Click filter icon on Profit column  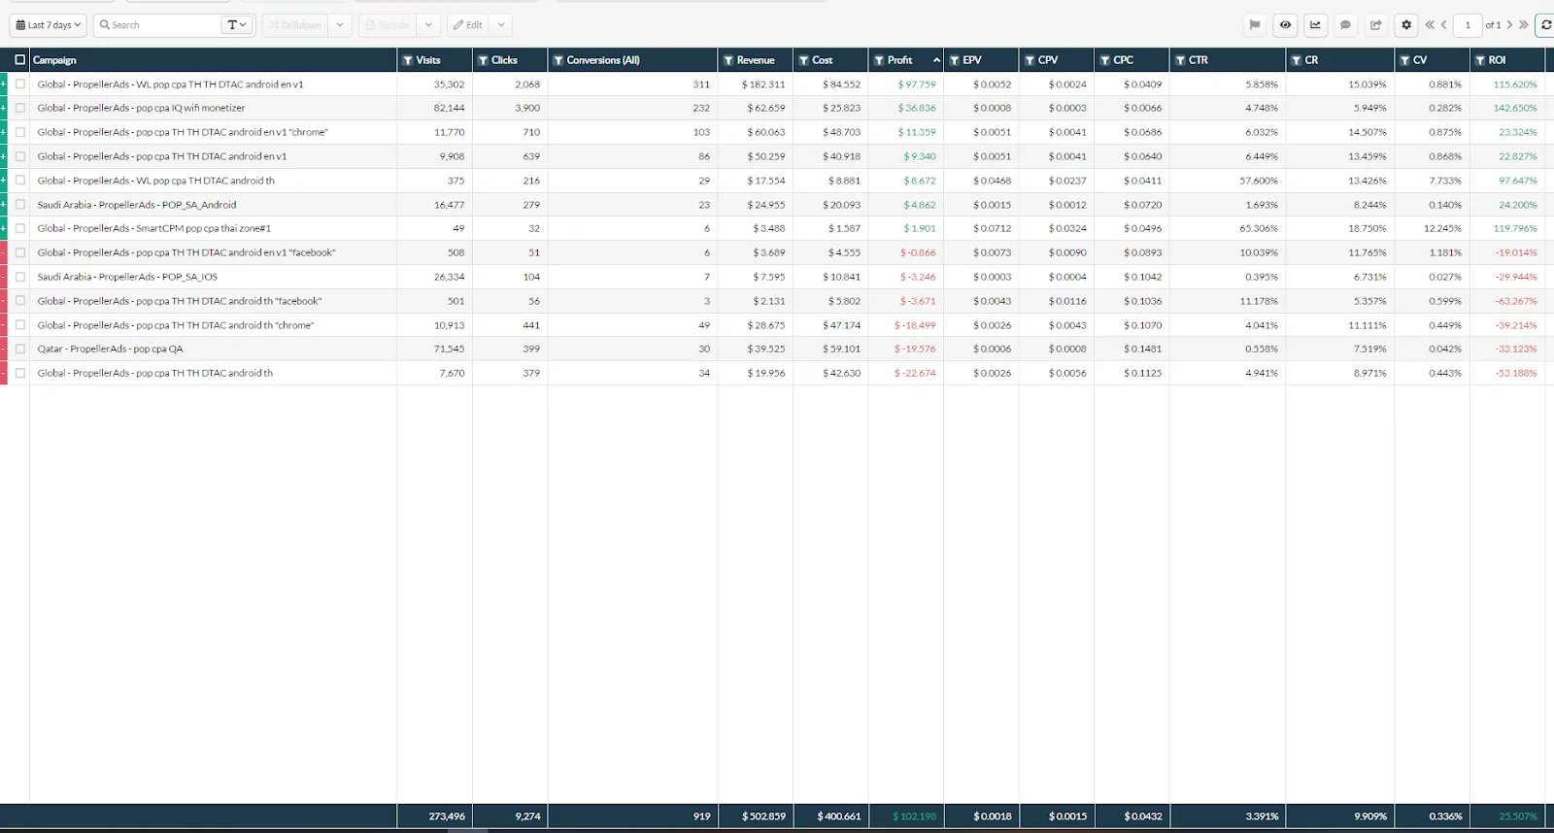[x=879, y=60]
